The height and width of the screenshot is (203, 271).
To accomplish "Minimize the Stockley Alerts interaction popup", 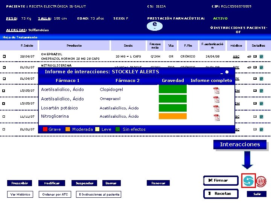I will [x=222, y=73].
